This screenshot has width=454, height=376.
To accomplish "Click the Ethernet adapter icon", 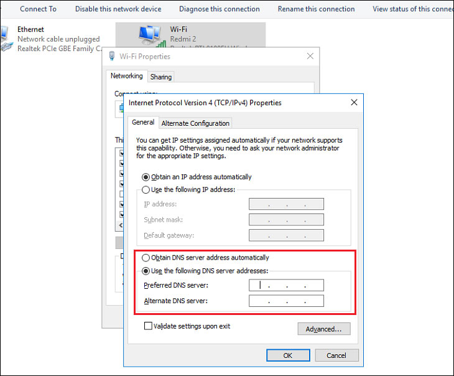I will coord(5,39).
